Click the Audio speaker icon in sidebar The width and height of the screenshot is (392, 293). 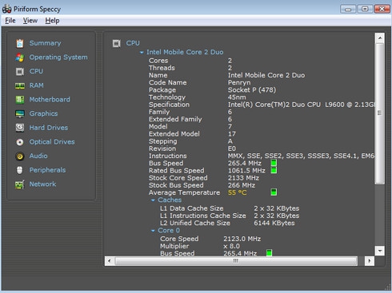pos(20,156)
